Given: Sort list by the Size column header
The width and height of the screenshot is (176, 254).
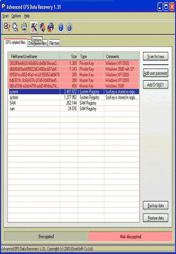Looking at the screenshot, I should point(69,56).
